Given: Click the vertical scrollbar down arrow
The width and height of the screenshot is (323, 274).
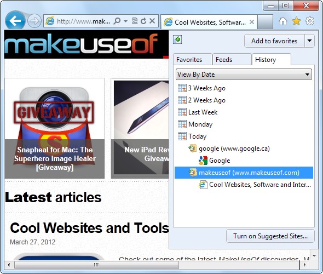Looking at the screenshot, I should point(314,256).
